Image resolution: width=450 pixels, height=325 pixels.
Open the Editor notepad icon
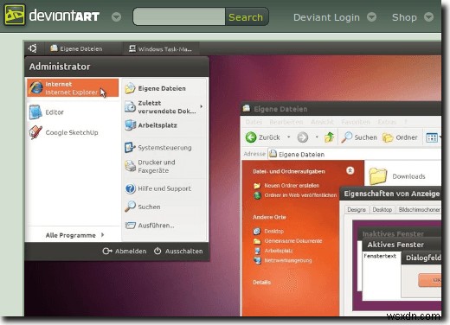tap(35, 112)
